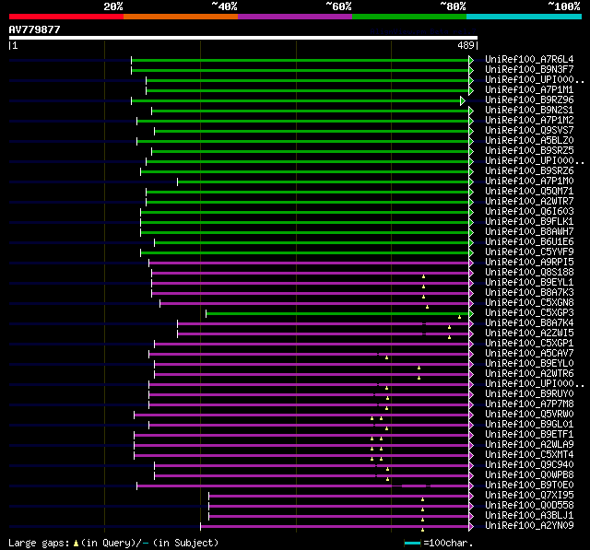Click the query end position 489
Screen dimensions: 590x550
click(x=466, y=45)
